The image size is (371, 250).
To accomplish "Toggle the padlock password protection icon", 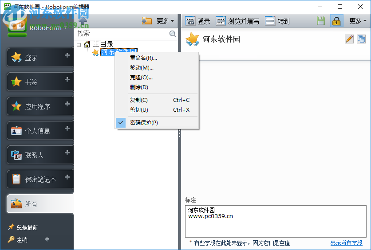I will (x=336, y=21).
